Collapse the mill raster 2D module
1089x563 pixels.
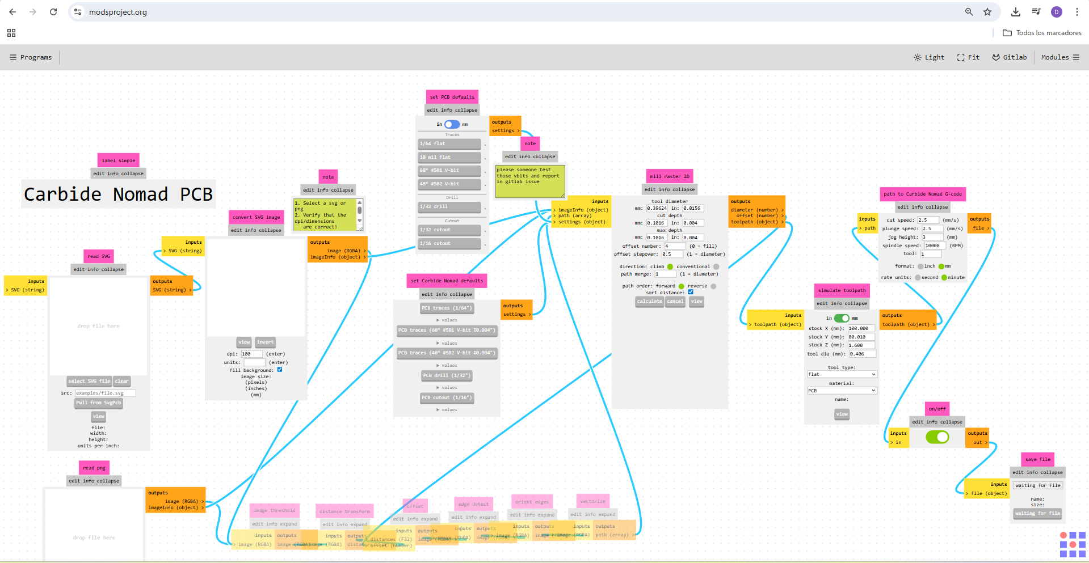[x=683, y=189]
